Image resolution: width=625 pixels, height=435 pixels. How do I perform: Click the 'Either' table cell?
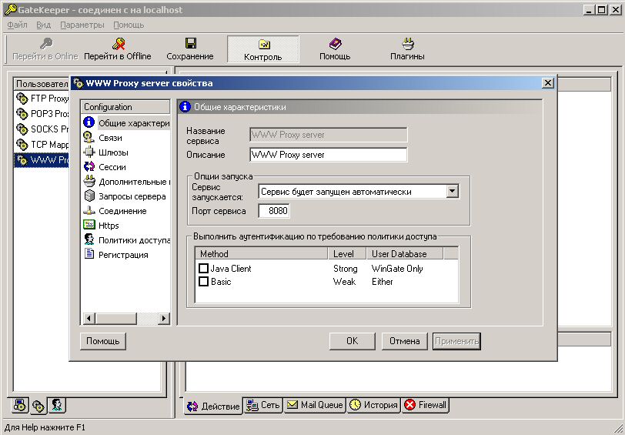pos(383,282)
